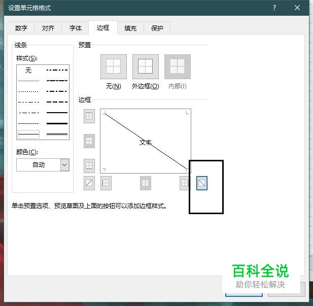Toggle the diagonal-up border button
This screenshot has width=313, height=306.
click(89, 183)
